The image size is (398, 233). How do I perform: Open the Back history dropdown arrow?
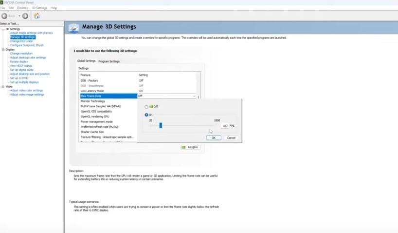(19, 16)
